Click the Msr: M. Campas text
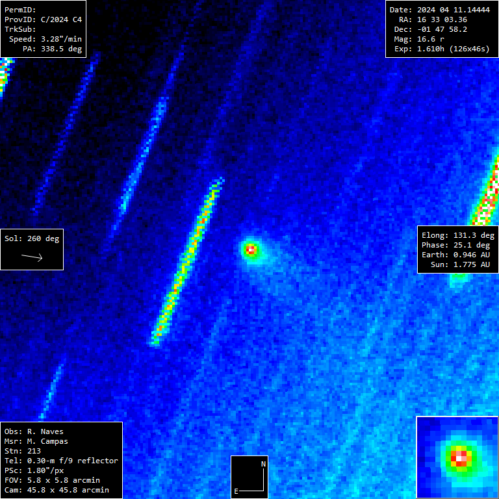The image size is (499, 499). tap(36, 441)
